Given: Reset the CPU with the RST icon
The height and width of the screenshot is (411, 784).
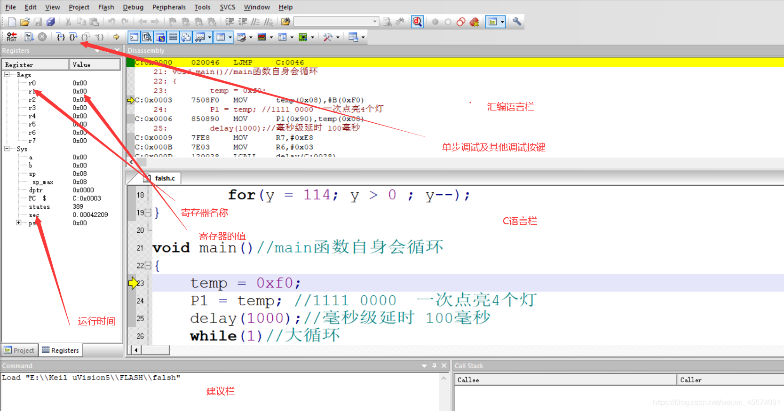Looking at the screenshot, I should tap(12, 37).
